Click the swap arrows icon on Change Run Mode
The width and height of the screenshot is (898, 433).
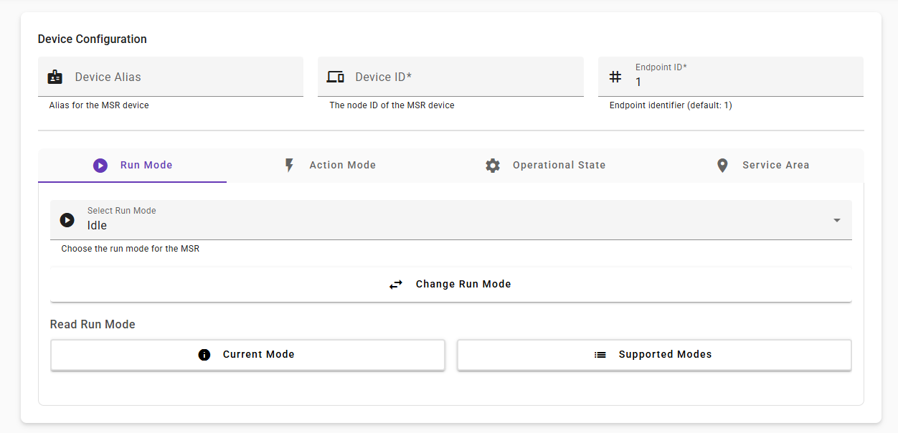pos(396,285)
